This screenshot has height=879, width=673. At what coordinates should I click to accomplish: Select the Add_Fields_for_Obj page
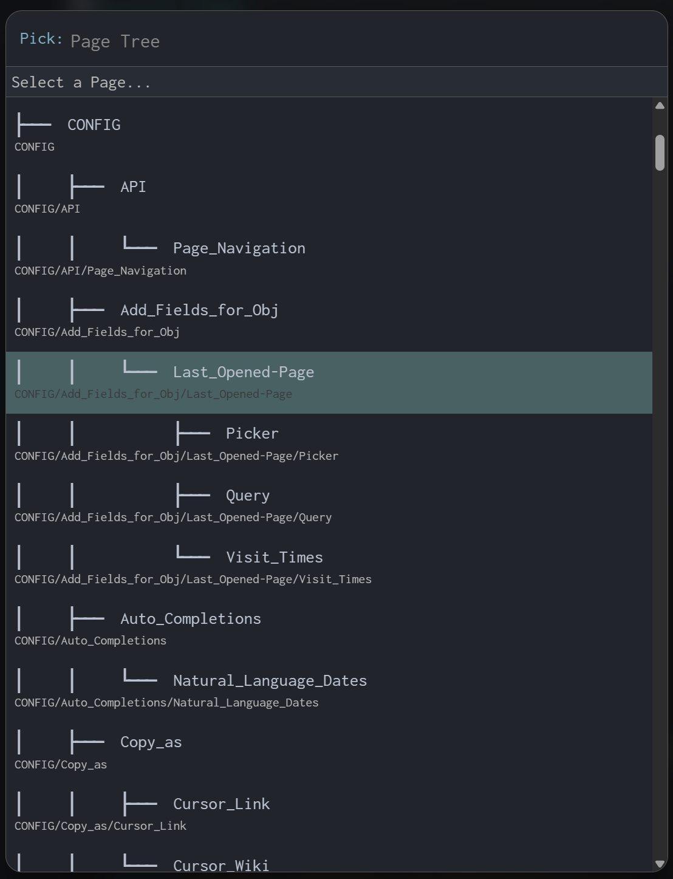pos(199,310)
